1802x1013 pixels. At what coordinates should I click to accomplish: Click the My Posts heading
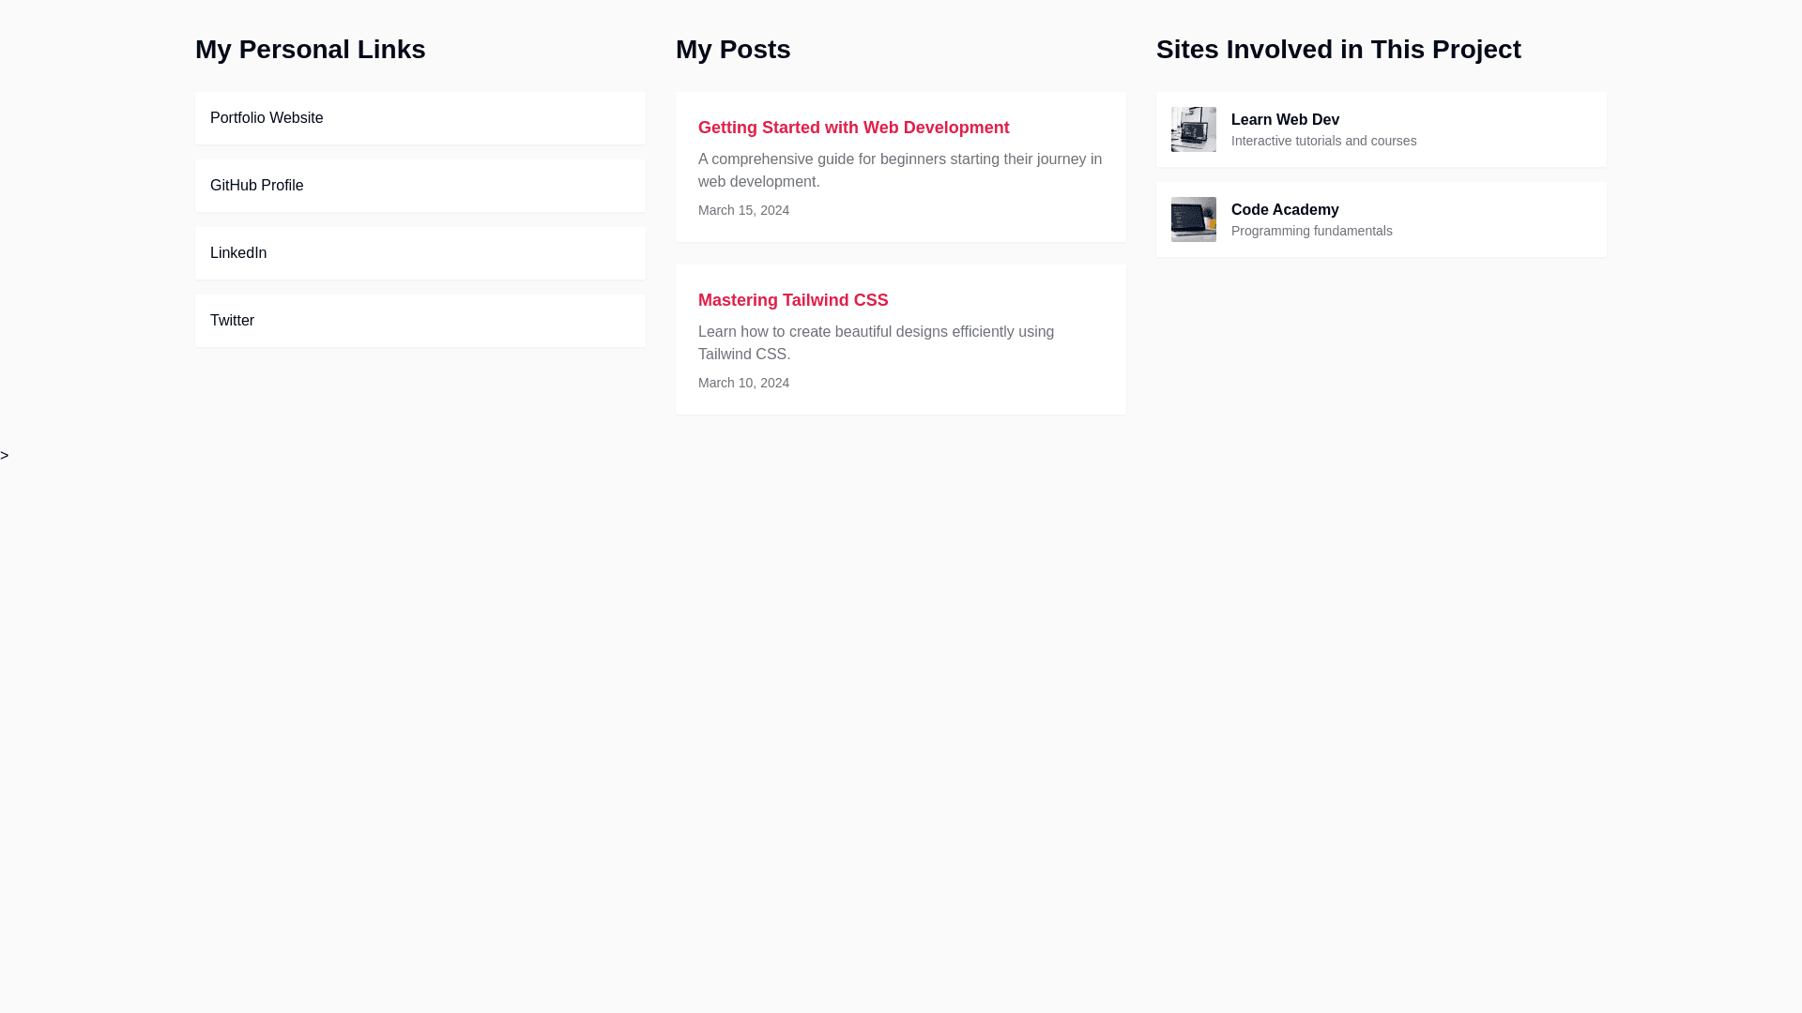(732, 50)
